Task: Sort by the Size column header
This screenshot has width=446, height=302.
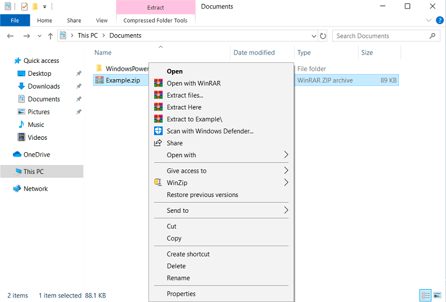Action: pyautogui.click(x=379, y=52)
